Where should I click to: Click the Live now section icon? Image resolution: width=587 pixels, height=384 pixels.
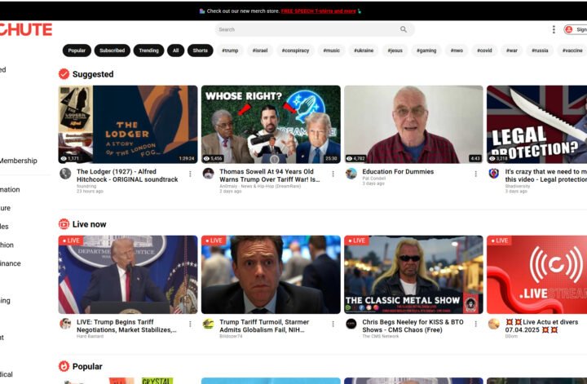tap(64, 224)
